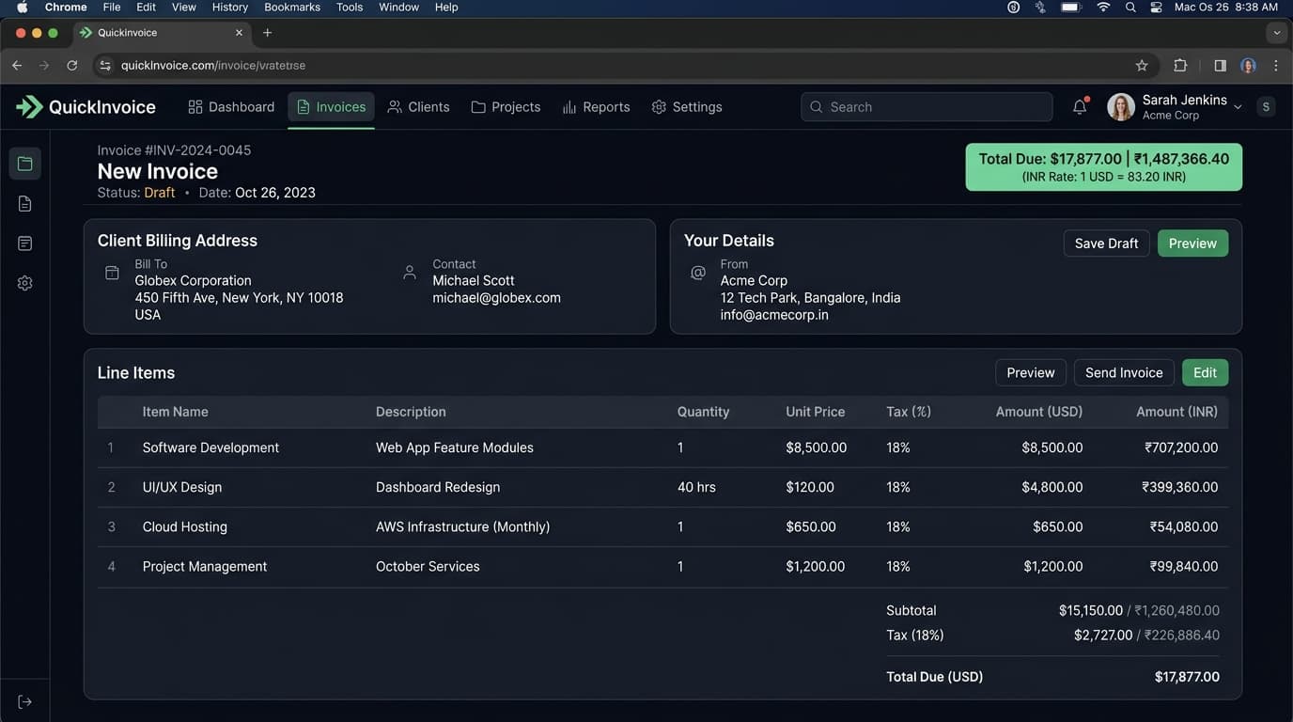Open the Projects nav tab

point(506,107)
